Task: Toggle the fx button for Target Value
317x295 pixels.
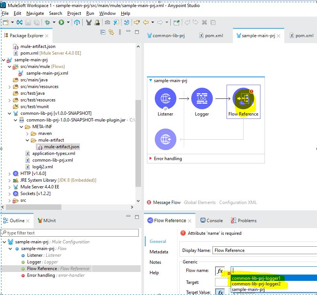Action: pos(220,292)
